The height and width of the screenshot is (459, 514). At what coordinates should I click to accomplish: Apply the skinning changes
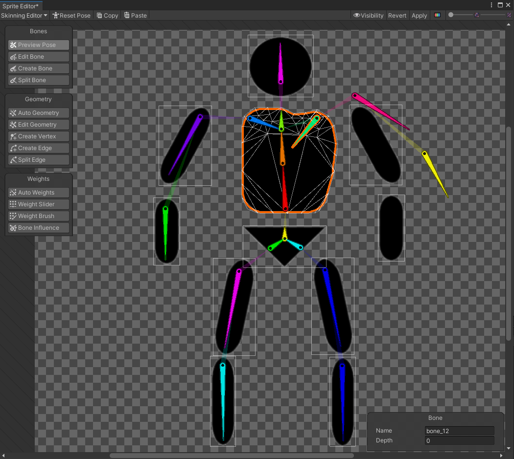419,15
